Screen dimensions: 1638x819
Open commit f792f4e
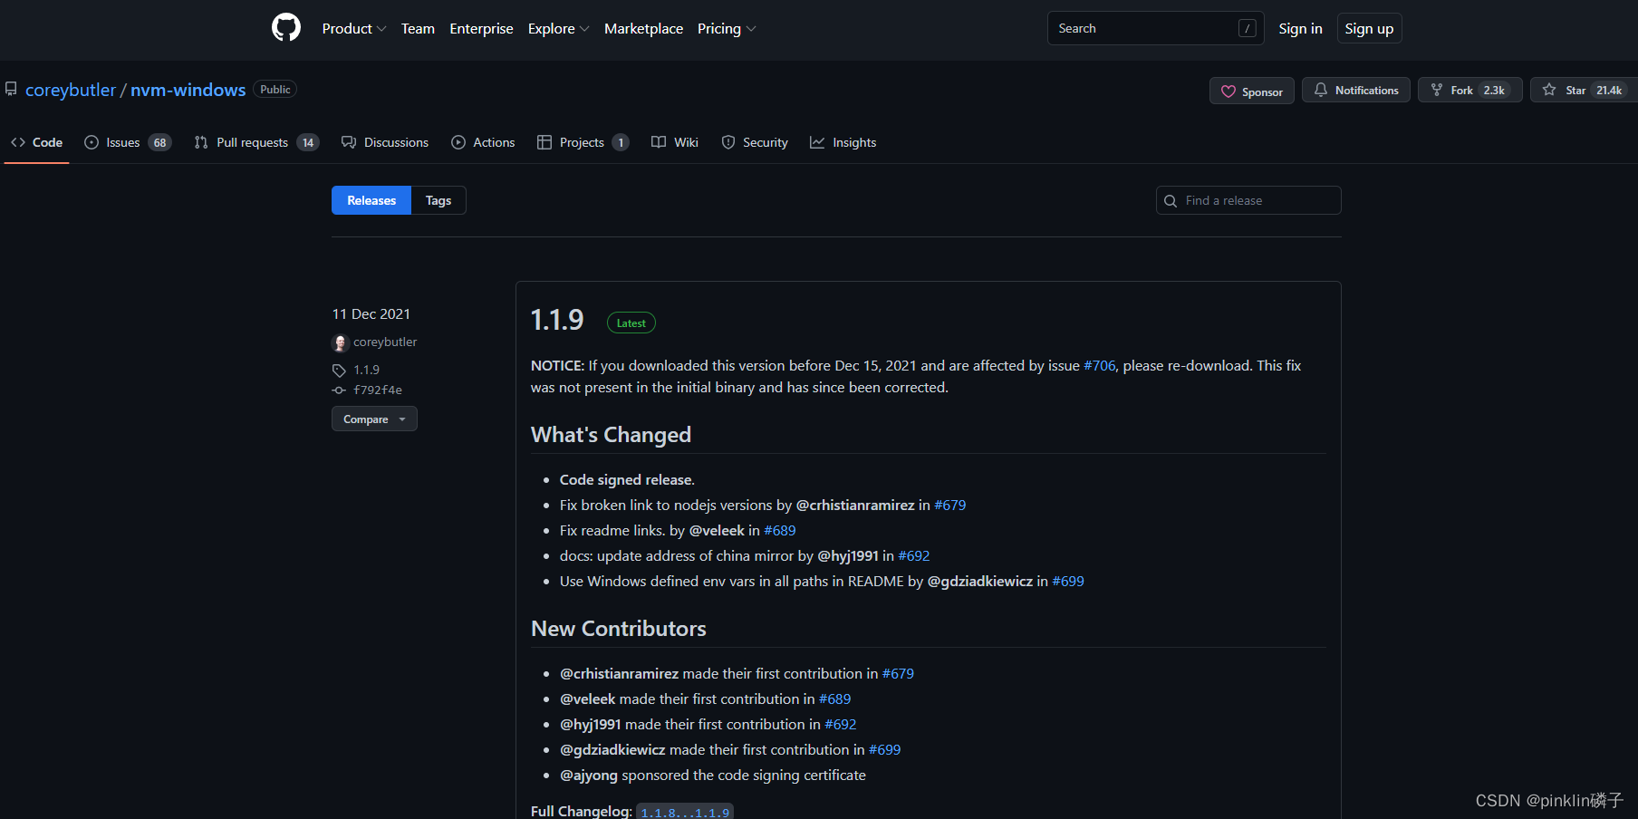pyautogui.click(x=378, y=390)
